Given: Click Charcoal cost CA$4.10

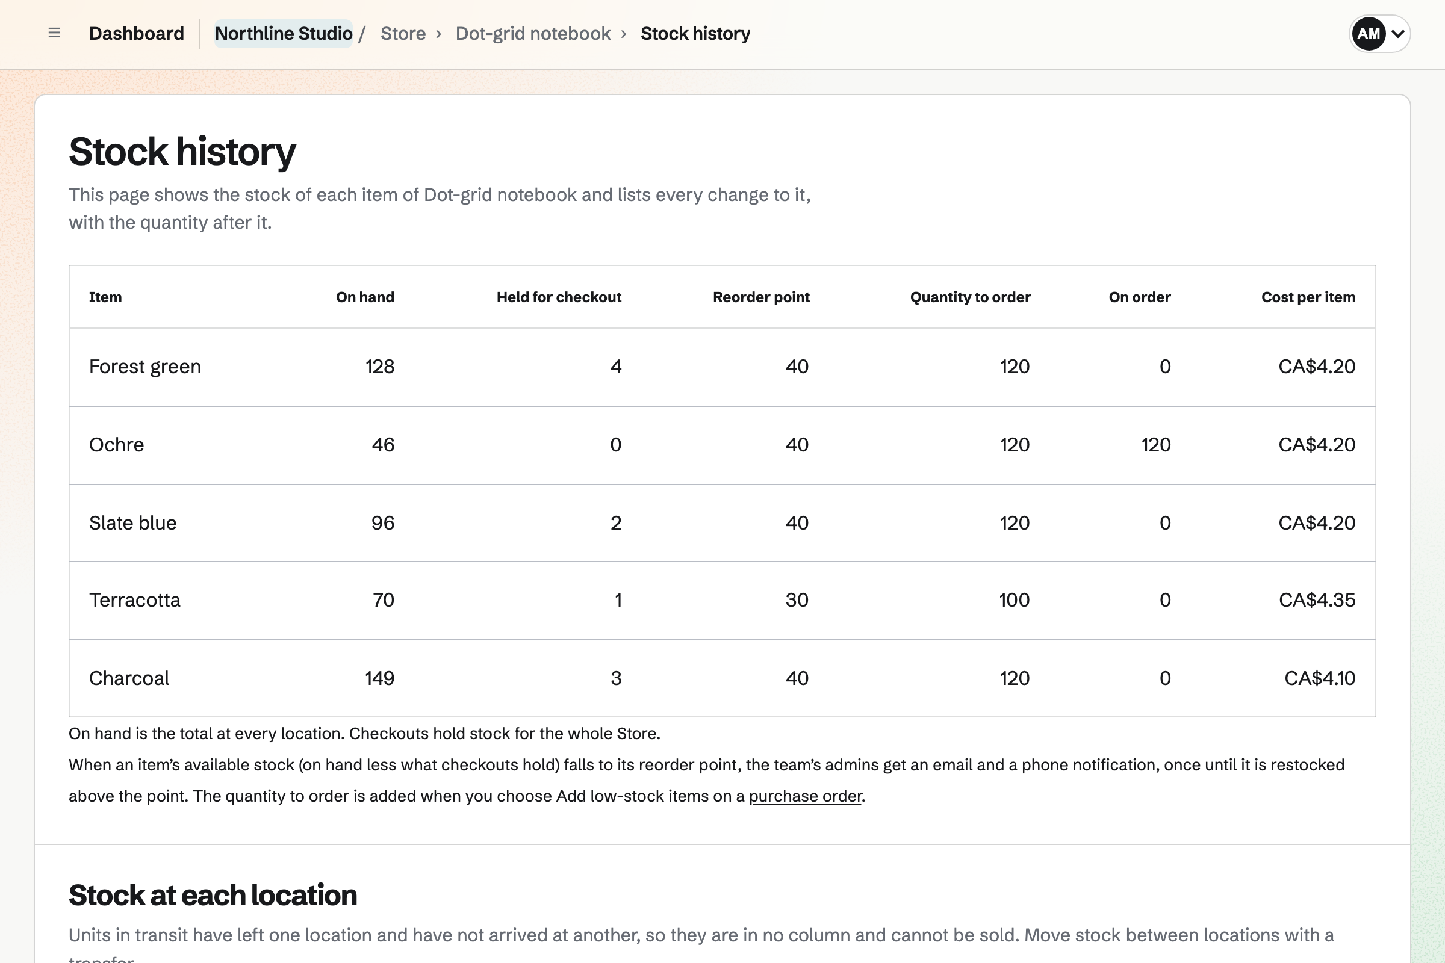Looking at the screenshot, I should click(x=1320, y=679).
